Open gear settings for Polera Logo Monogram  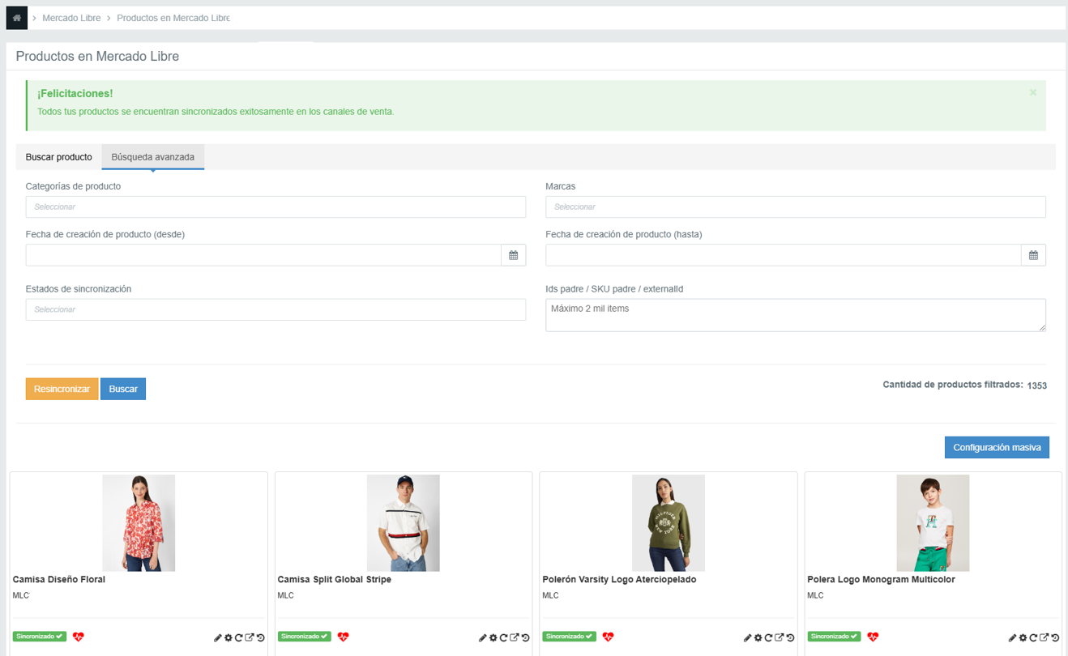coord(1023,638)
